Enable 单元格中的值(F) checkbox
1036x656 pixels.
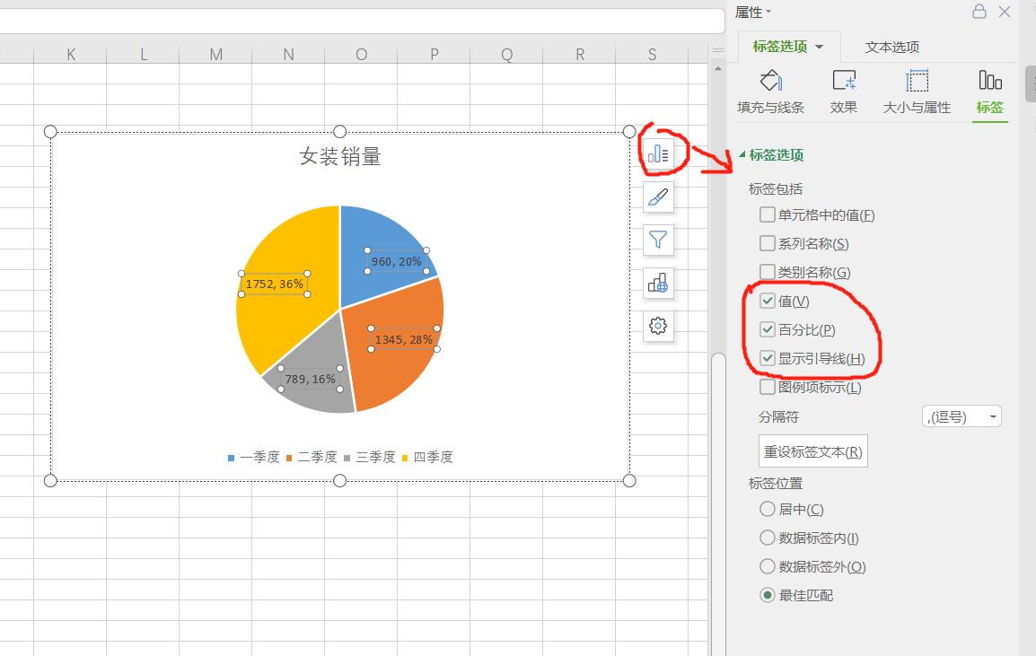(x=767, y=214)
